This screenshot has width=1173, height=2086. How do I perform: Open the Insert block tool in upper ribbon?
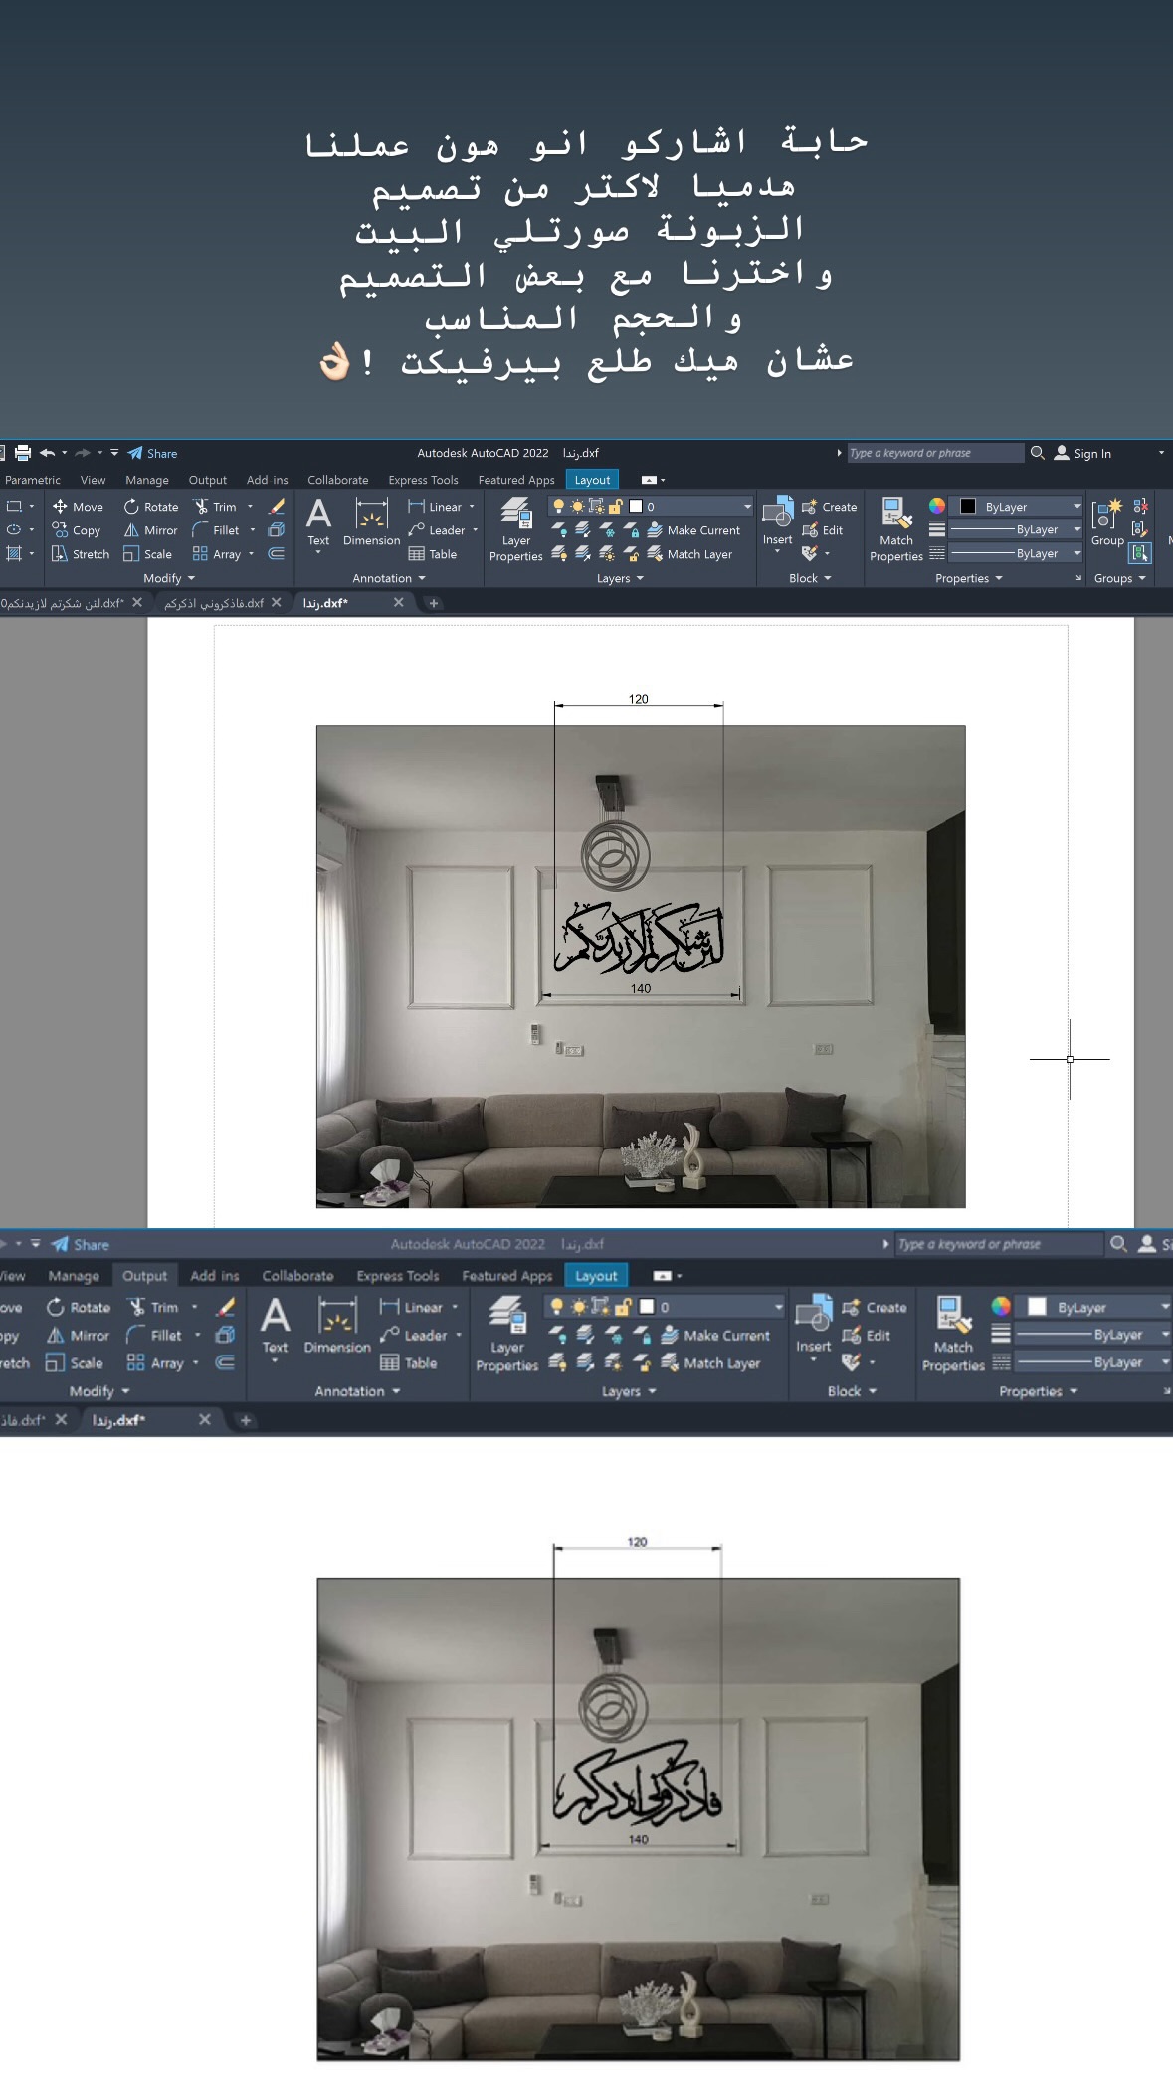click(x=777, y=522)
